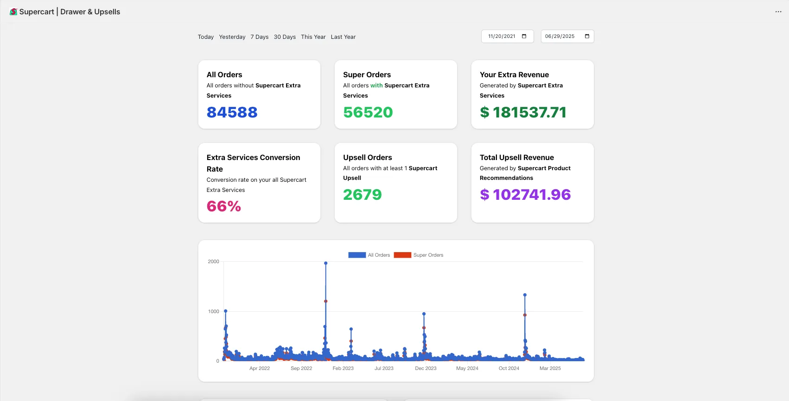
Task: Open start date calendar picker icon
Action: coord(524,36)
